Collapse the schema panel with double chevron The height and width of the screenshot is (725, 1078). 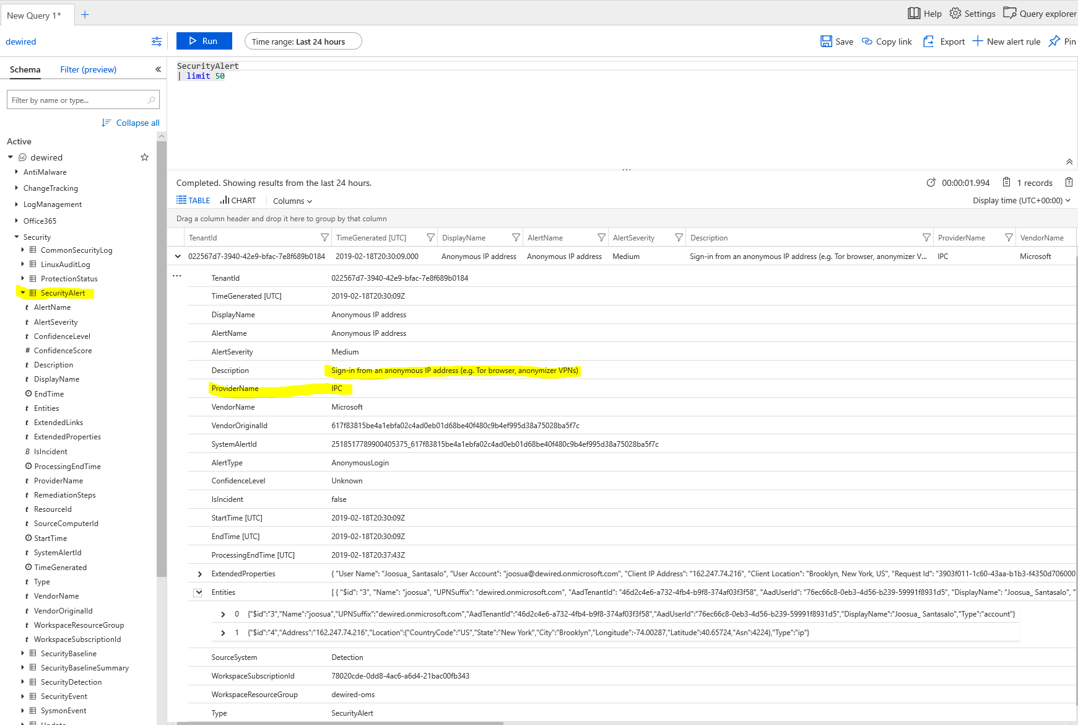pyautogui.click(x=158, y=69)
